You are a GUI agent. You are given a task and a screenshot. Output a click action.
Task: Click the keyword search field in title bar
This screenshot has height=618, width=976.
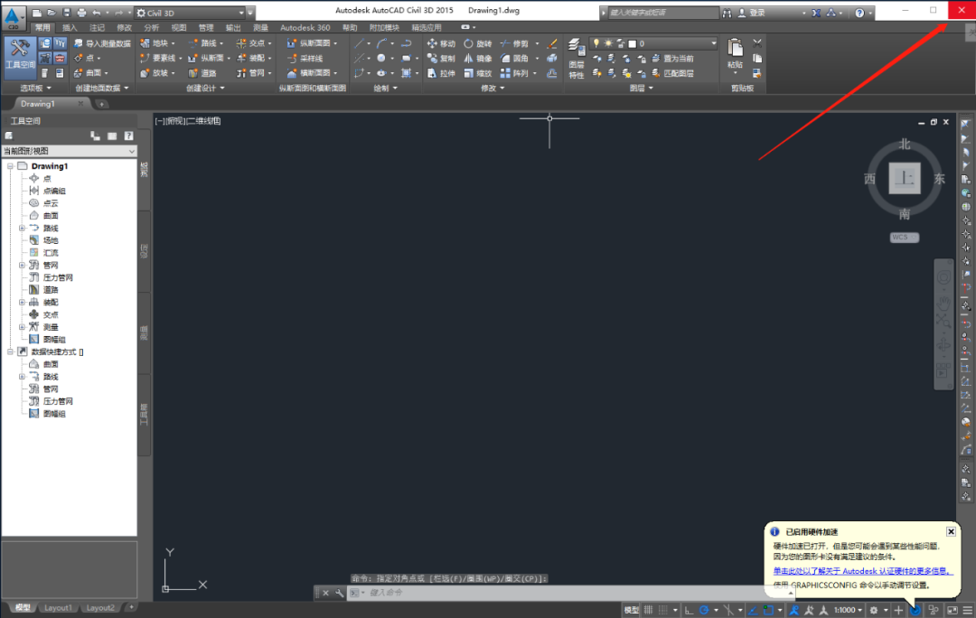[662, 13]
